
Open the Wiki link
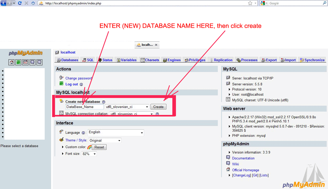point(236,164)
